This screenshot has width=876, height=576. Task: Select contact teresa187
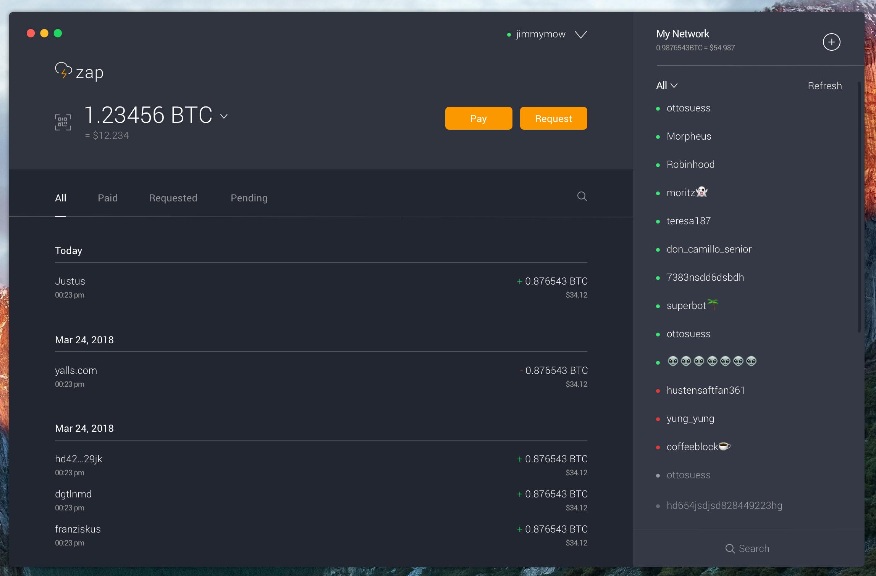(688, 221)
